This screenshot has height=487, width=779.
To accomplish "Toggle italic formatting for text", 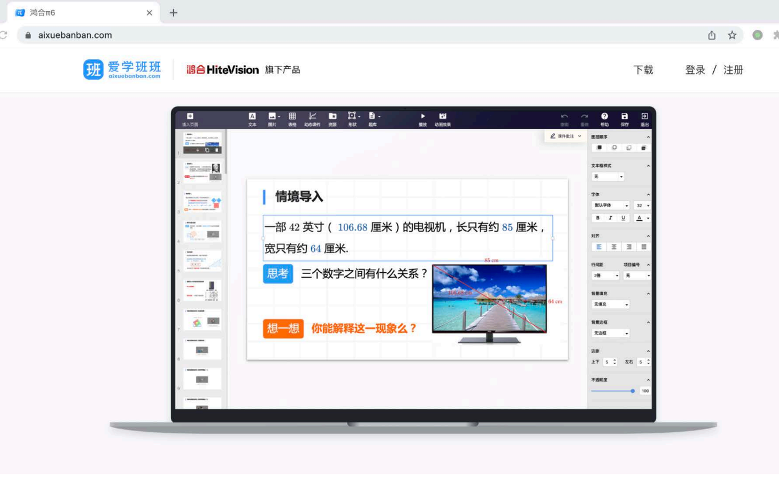I will (x=610, y=218).
